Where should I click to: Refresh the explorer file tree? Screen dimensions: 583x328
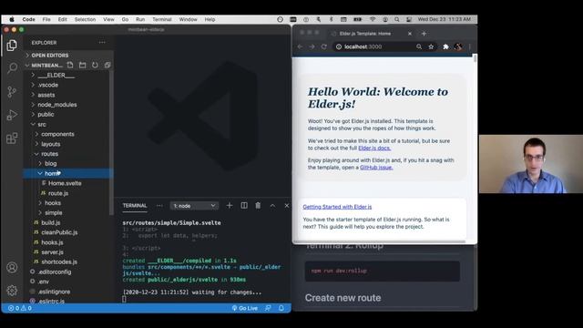95,65
